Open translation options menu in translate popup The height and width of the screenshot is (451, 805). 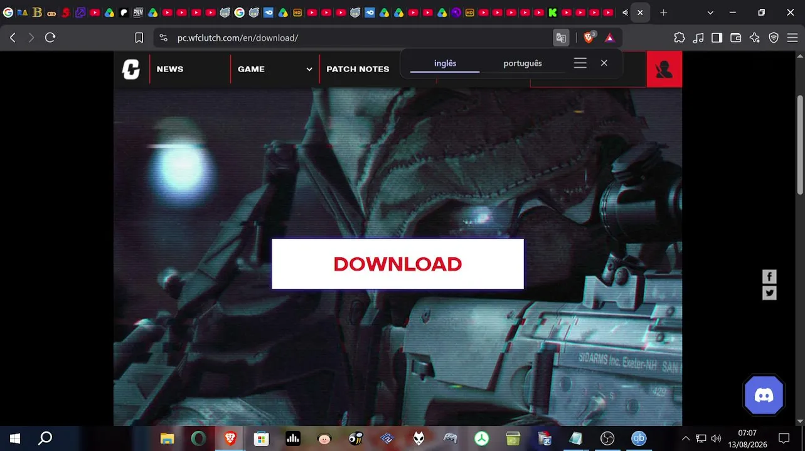(580, 63)
